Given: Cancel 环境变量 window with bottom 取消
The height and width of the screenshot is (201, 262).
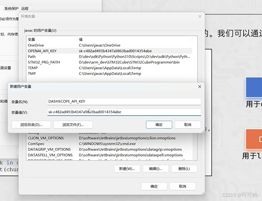Looking at the screenshot, I should 183,186.
